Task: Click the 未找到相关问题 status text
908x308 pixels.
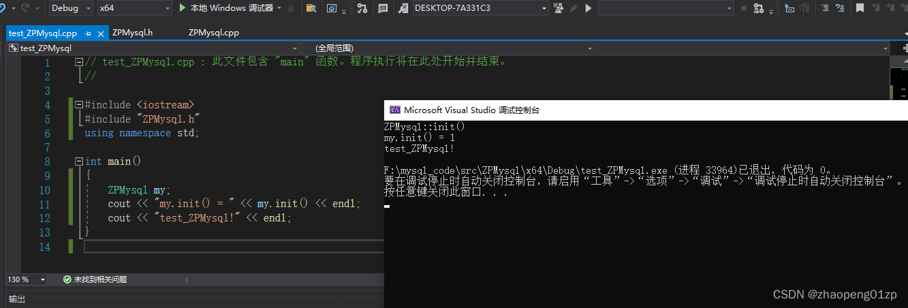Action: (x=101, y=279)
